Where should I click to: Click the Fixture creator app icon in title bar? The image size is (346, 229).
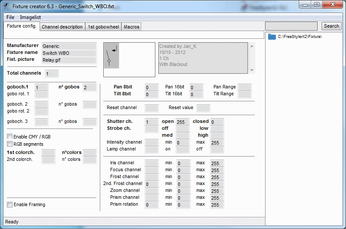[x=6, y=6]
